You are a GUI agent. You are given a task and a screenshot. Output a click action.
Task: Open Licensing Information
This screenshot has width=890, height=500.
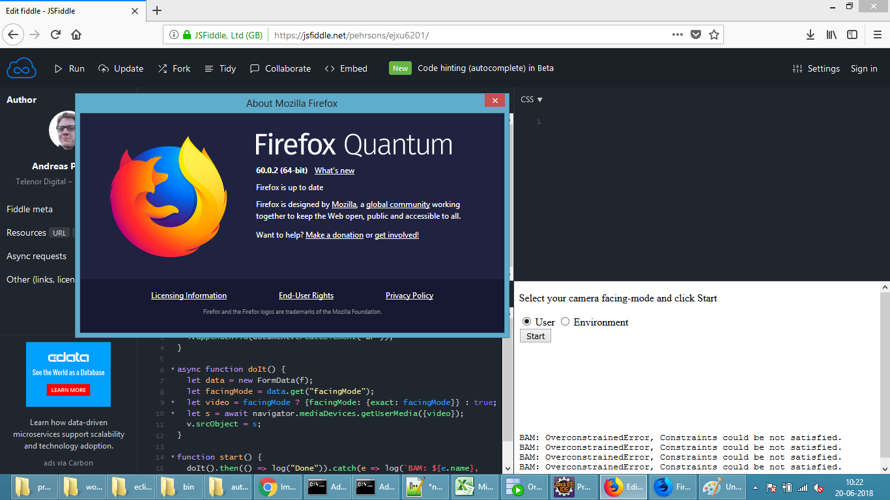189,296
